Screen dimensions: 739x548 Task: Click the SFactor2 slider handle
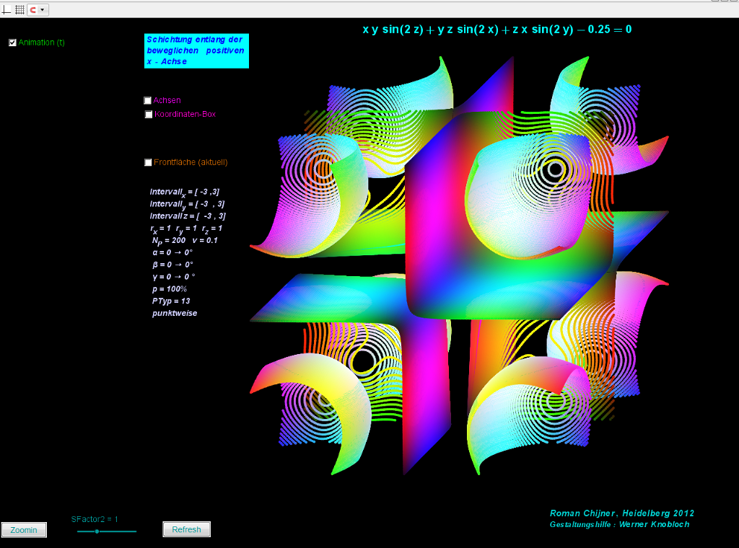click(x=97, y=531)
